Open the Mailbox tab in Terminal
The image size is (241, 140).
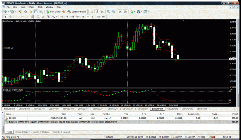coord(46,132)
